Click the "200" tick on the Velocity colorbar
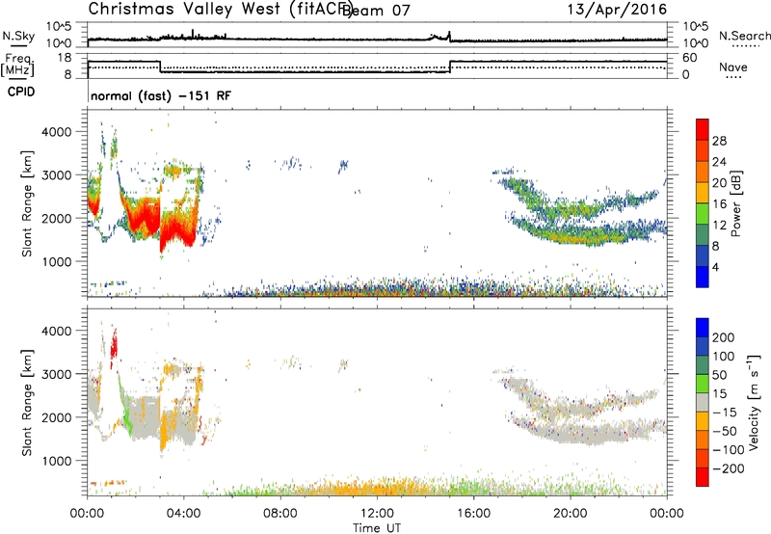The width and height of the screenshot is (771, 534). click(x=724, y=337)
